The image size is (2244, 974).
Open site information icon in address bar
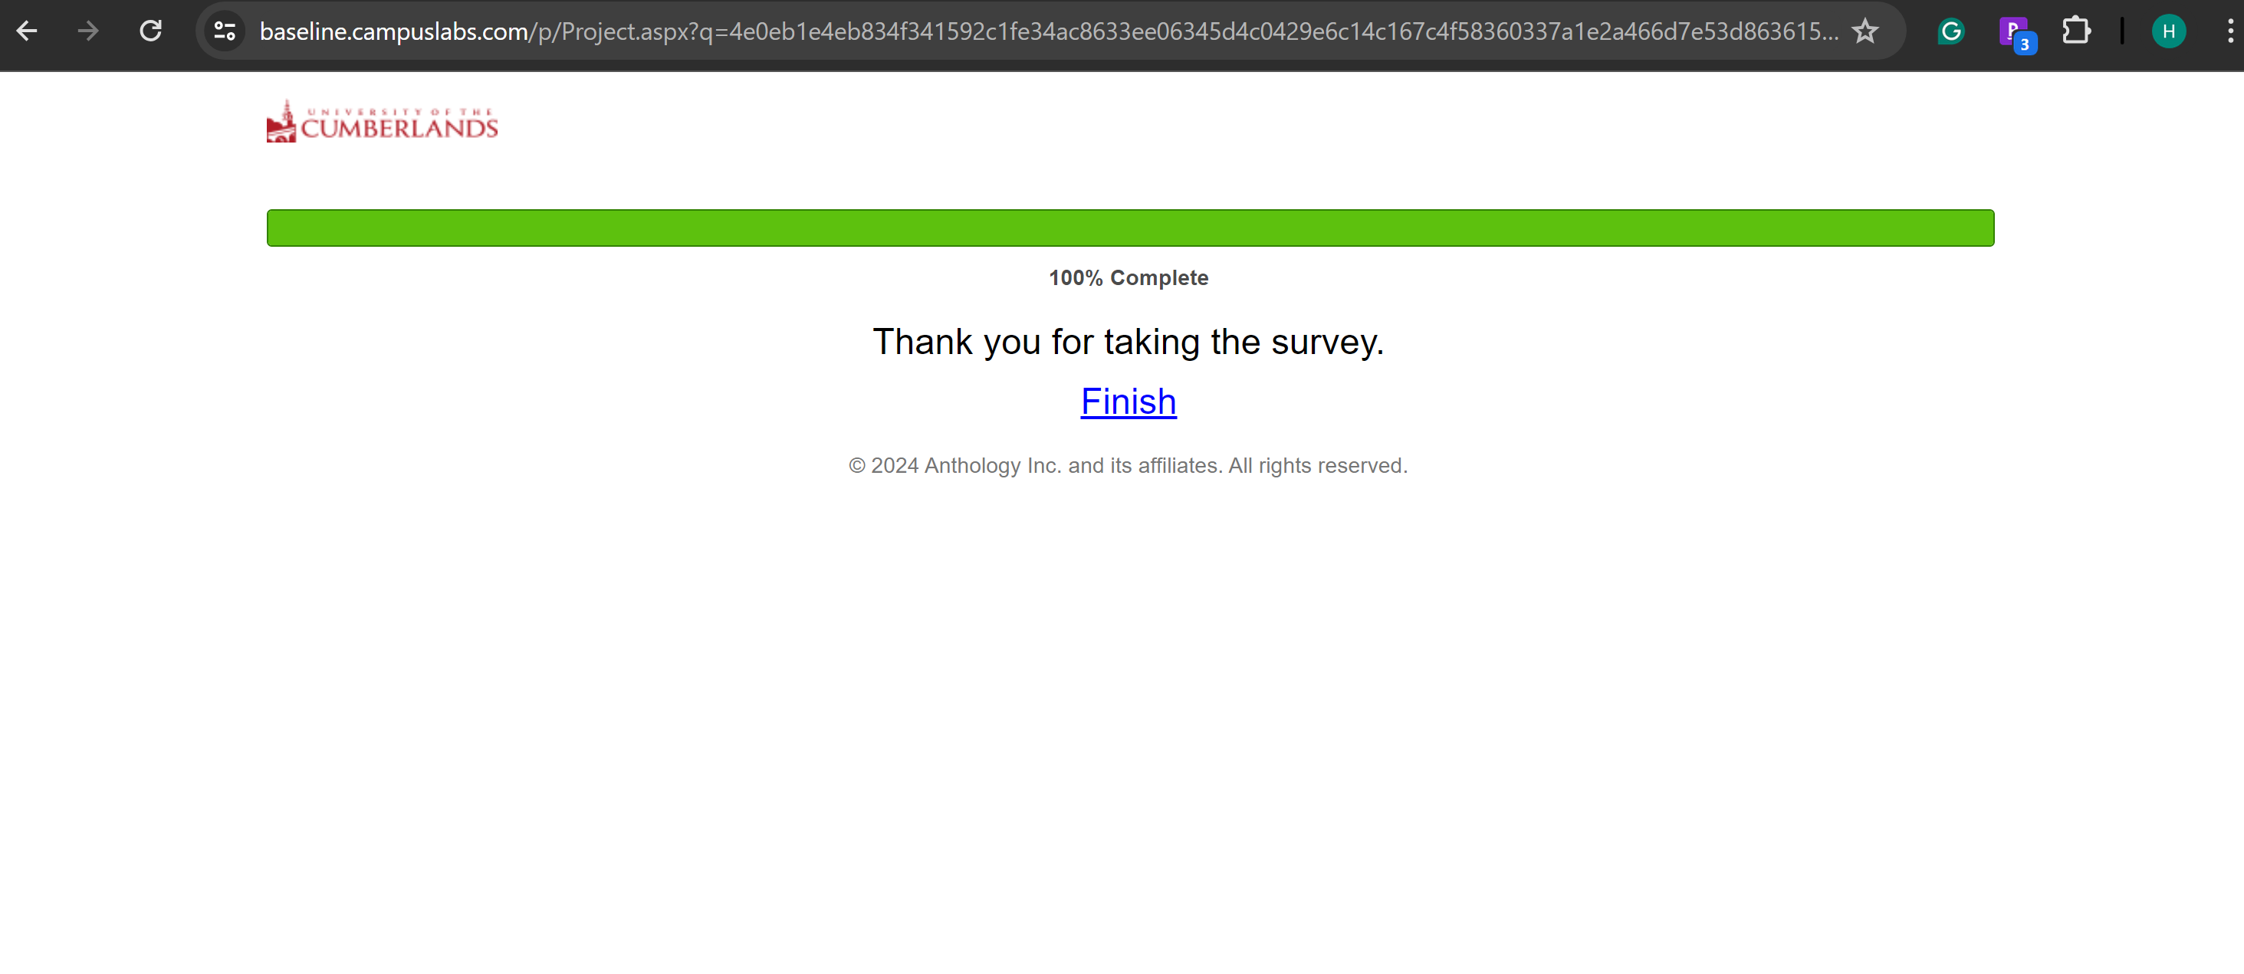pyautogui.click(x=225, y=31)
